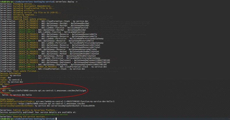
Task: Click the ServerlessDeploymentBucketName value
Action: point(65,106)
